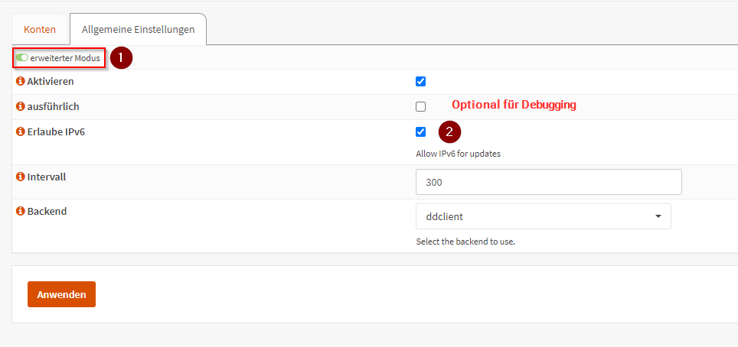Switch to the Konten tab
738x347 pixels.
coord(40,29)
